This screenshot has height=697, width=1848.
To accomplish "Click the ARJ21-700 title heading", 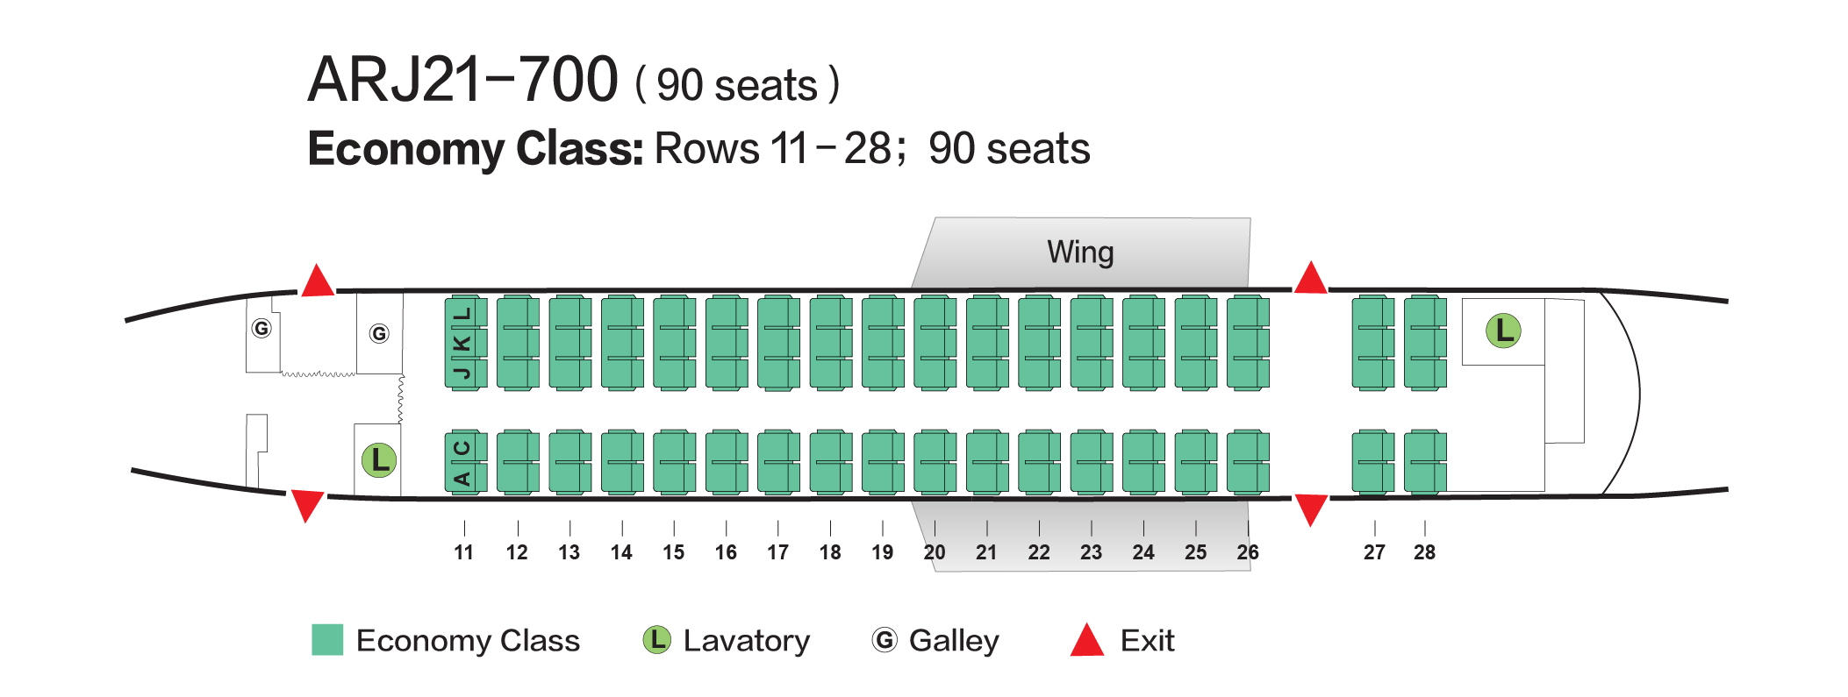I will [462, 80].
